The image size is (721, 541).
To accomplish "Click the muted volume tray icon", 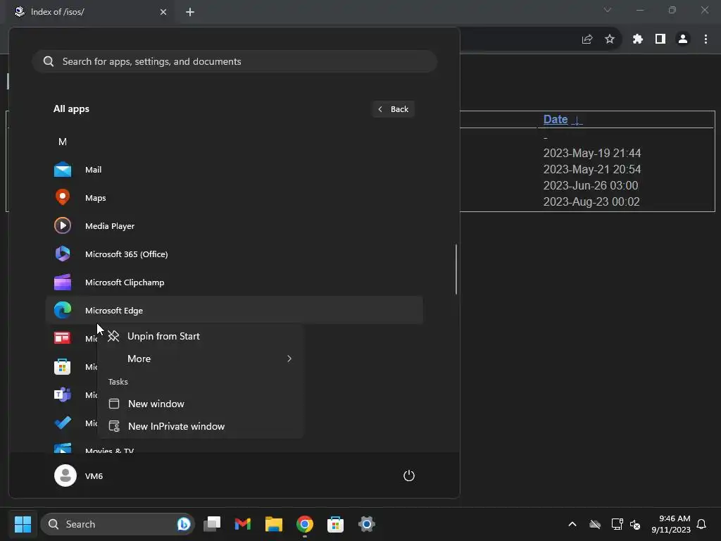I will (636, 524).
